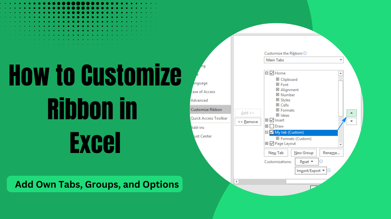Enable the Draw tab checkbox
This screenshot has width=391, height=219.
tap(272, 126)
